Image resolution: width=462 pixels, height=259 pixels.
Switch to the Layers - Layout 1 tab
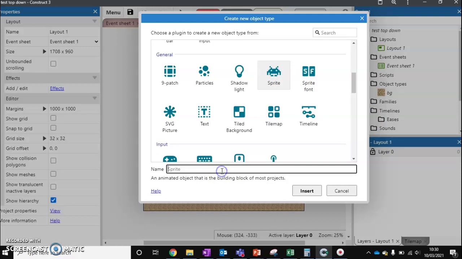tap(375, 241)
